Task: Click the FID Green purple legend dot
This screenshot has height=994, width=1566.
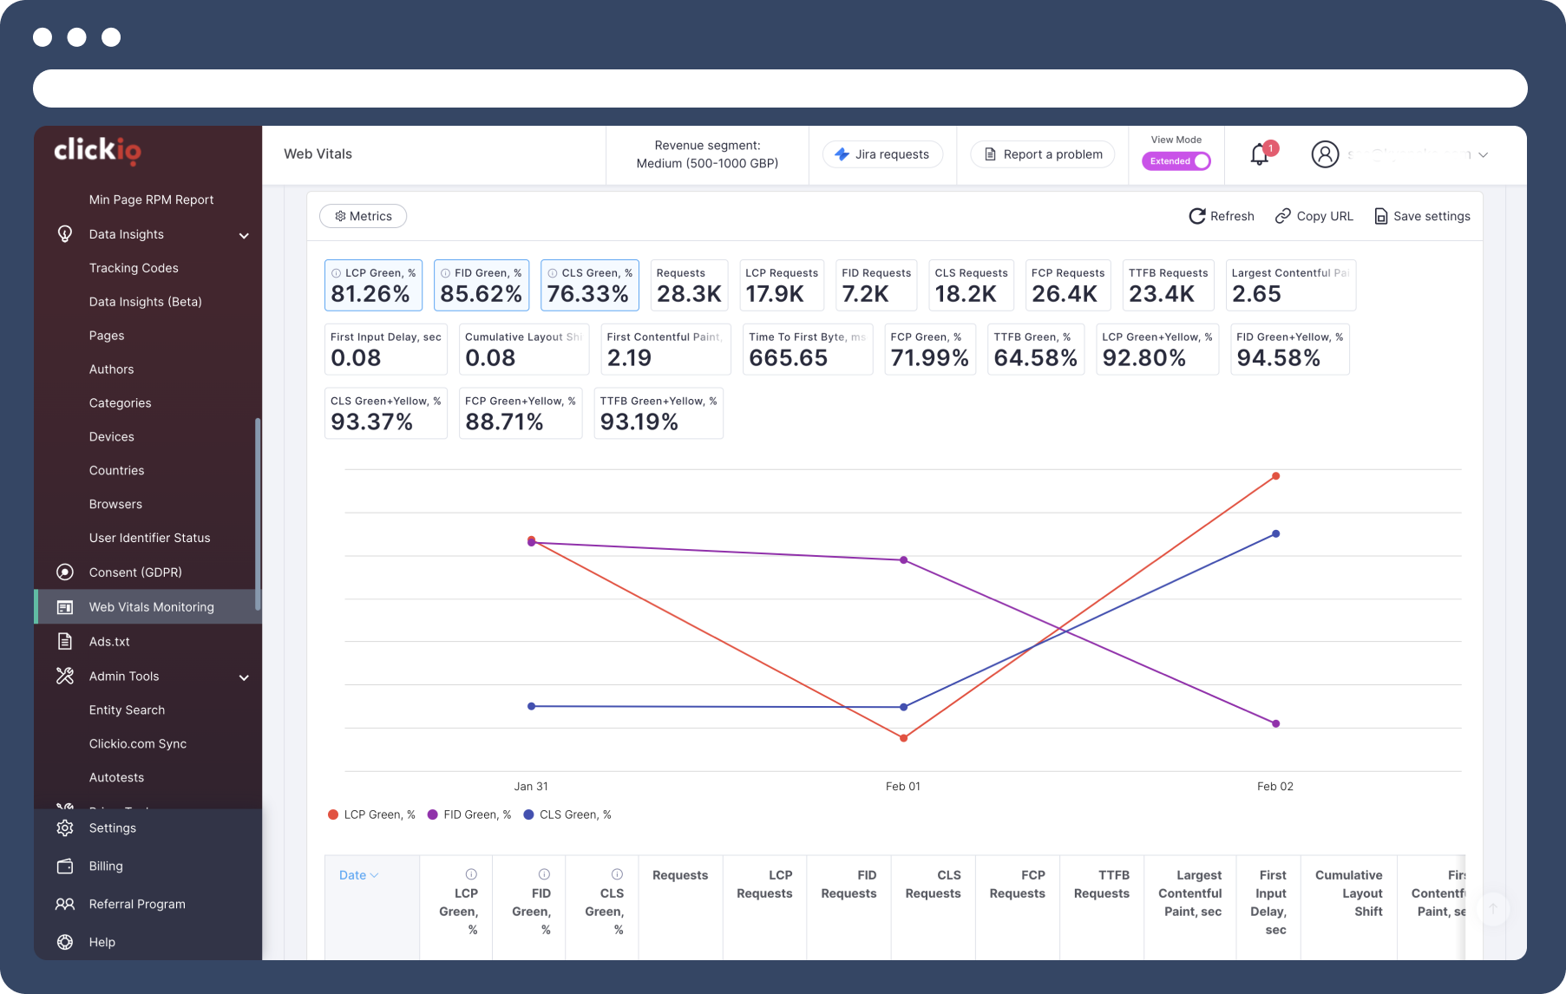Action: tap(432, 814)
